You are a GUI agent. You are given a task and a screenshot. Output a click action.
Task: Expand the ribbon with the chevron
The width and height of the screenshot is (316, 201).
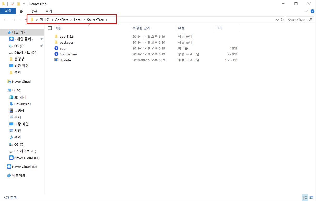[306, 11]
